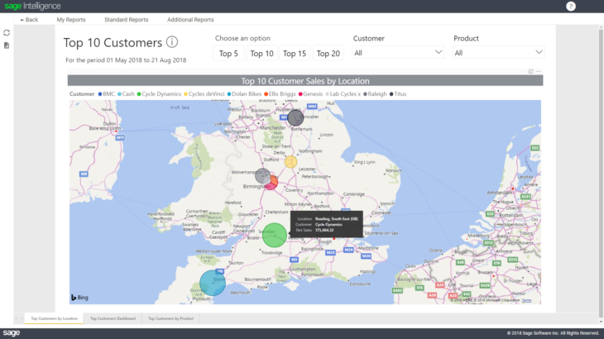Select the Top 15 option

coord(295,53)
